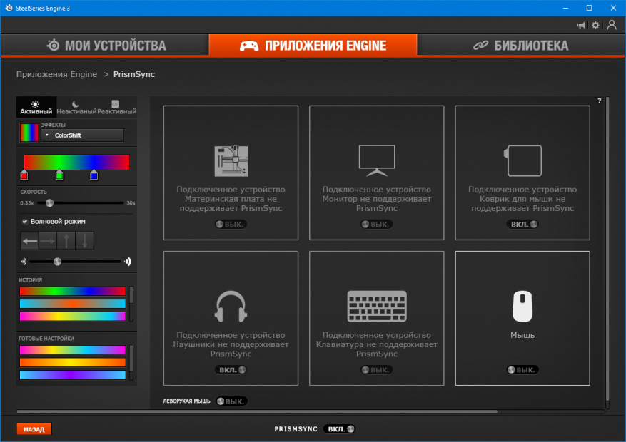Toggle the Наушники switch

click(231, 370)
